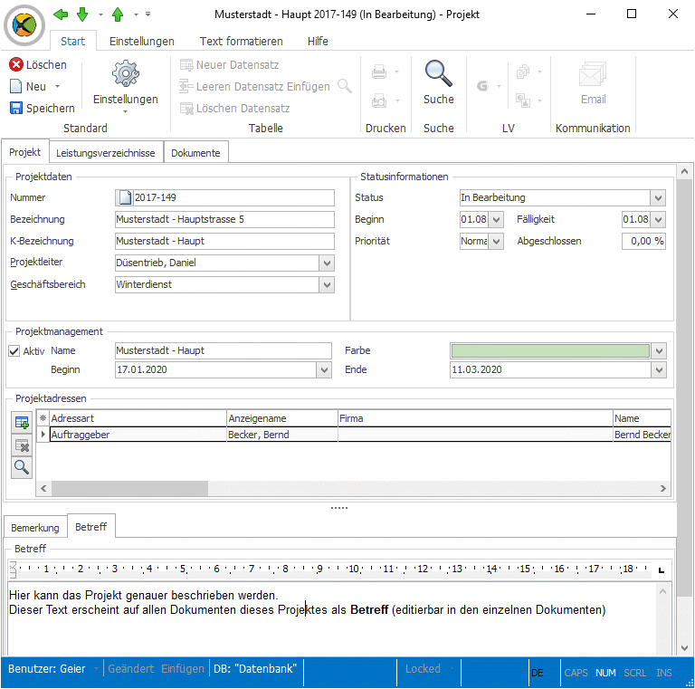Click Löschen Datensatz table icon
The width and height of the screenshot is (695, 689).
186,109
